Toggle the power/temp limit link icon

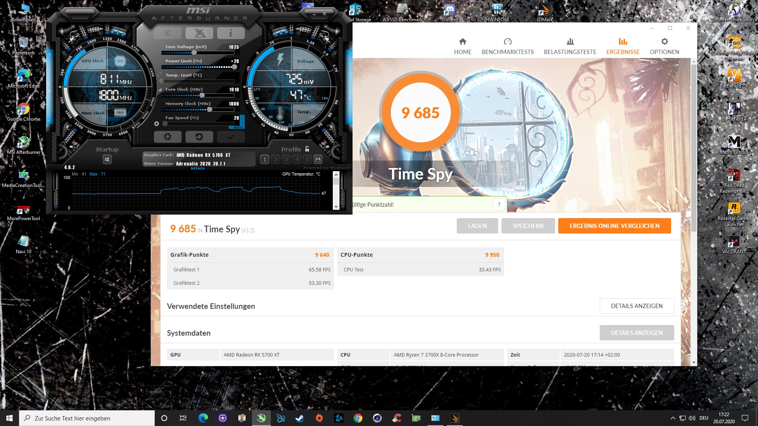[x=159, y=75]
